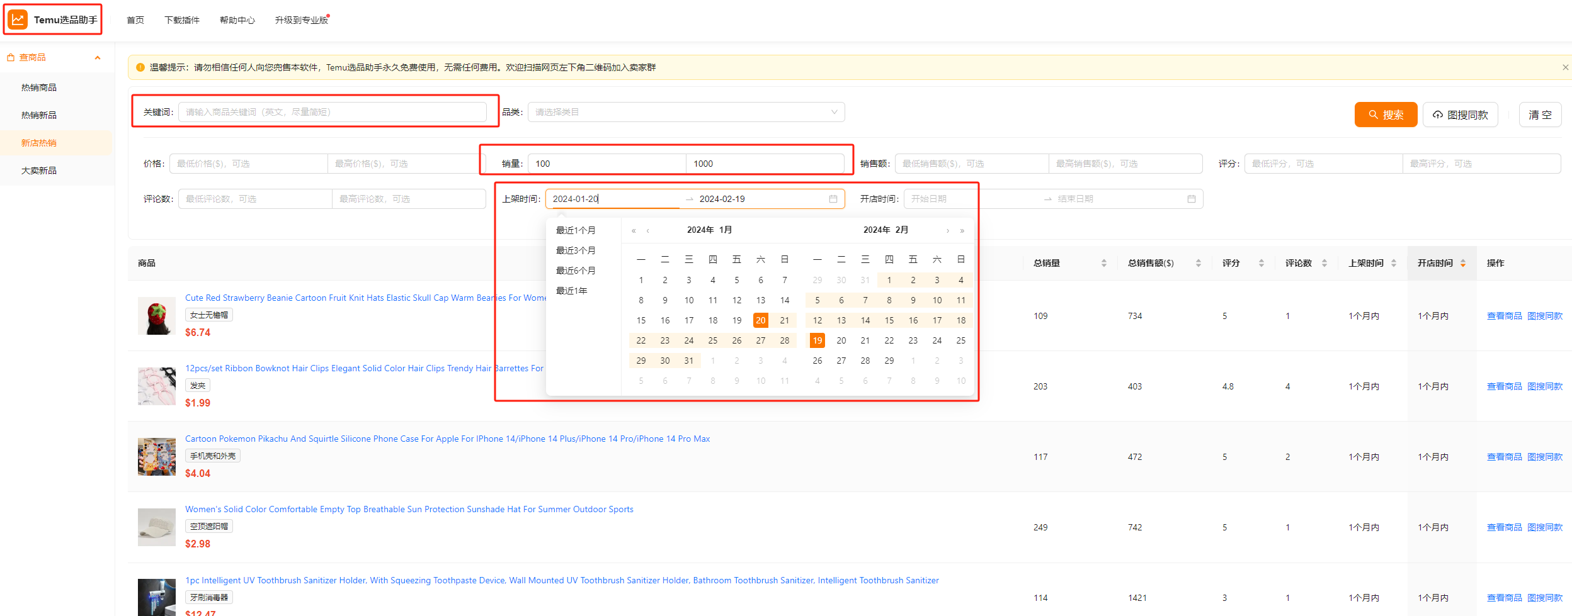Click the Temu选品助手 logo icon
1572x616 pixels.
coord(18,20)
